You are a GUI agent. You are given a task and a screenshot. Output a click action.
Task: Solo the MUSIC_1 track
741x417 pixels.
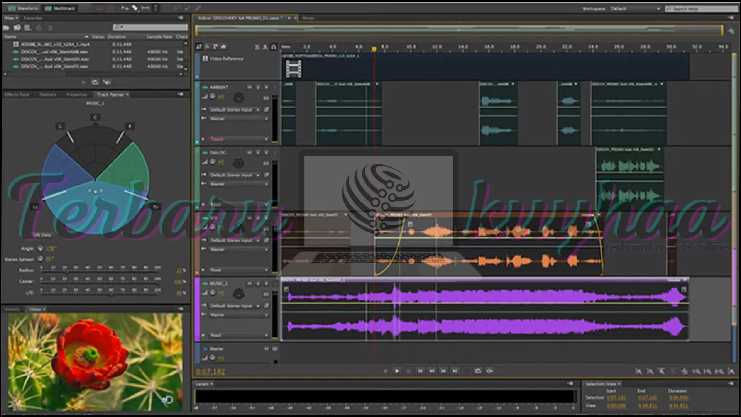[x=258, y=283]
